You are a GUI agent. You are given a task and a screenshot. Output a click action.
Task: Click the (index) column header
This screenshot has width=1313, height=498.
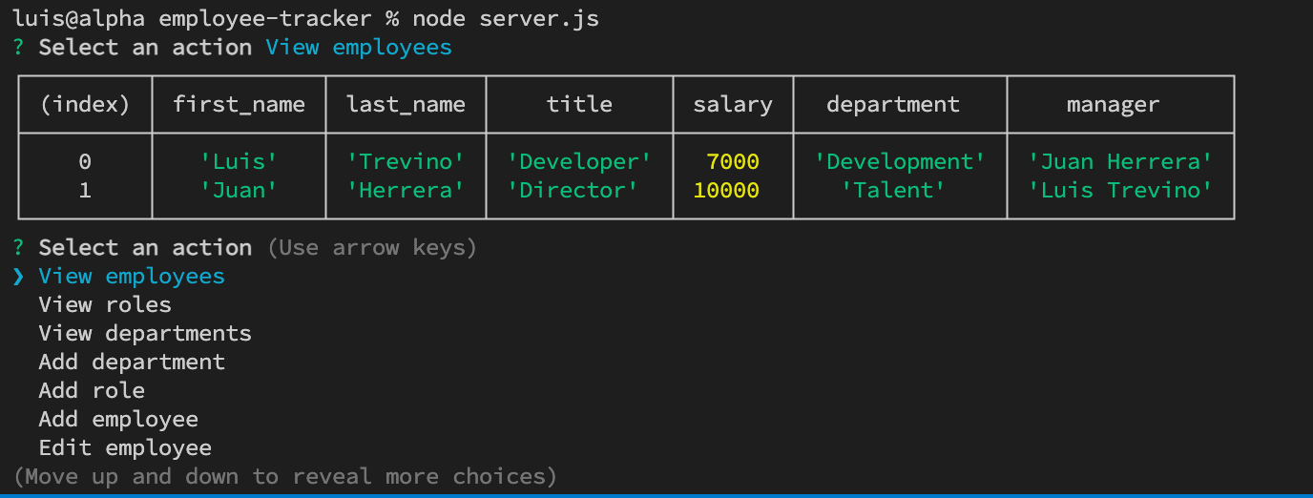tap(85, 105)
